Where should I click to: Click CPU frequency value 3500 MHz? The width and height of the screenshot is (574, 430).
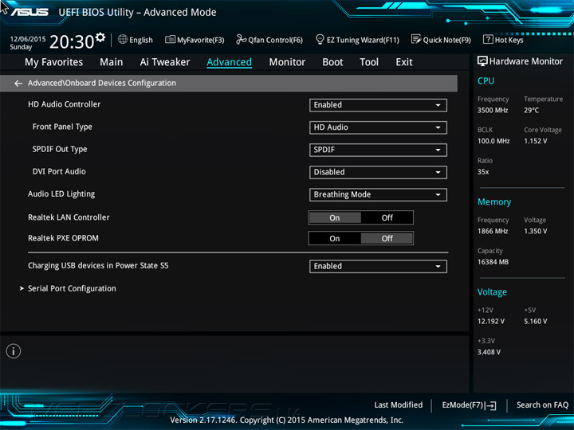coord(493,110)
